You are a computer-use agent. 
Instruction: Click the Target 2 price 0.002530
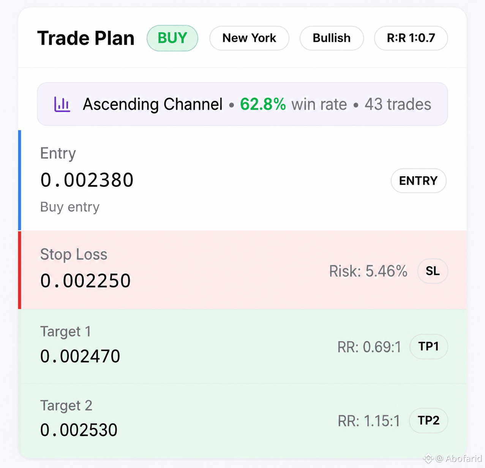(79, 430)
